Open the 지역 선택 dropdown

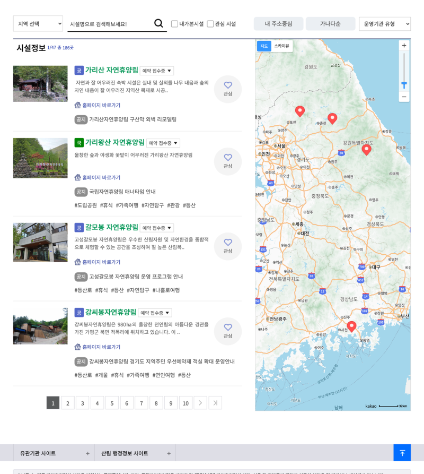[38, 23]
